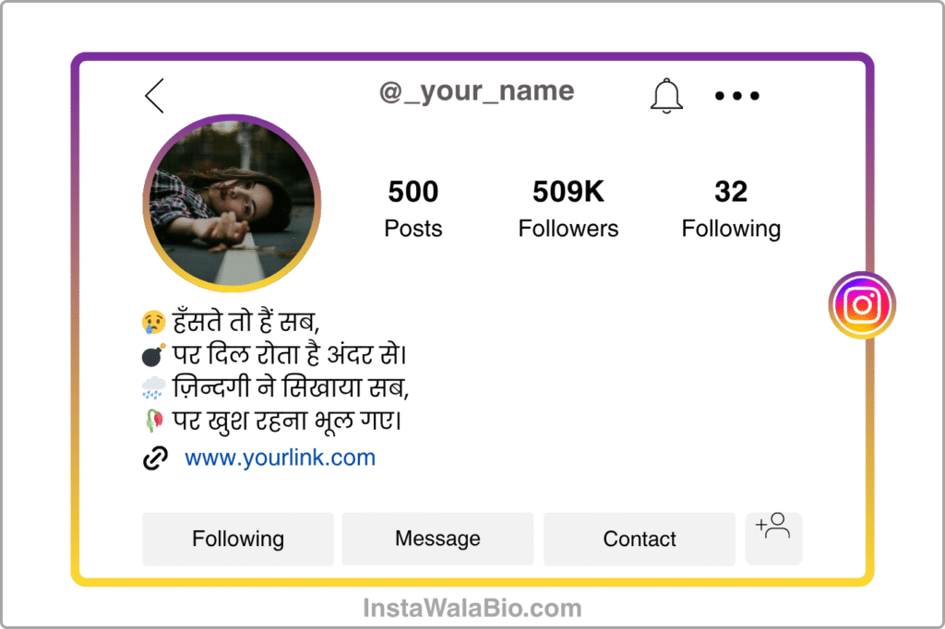Select the Contact button
Screen dimensions: 945x629
tap(640, 539)
